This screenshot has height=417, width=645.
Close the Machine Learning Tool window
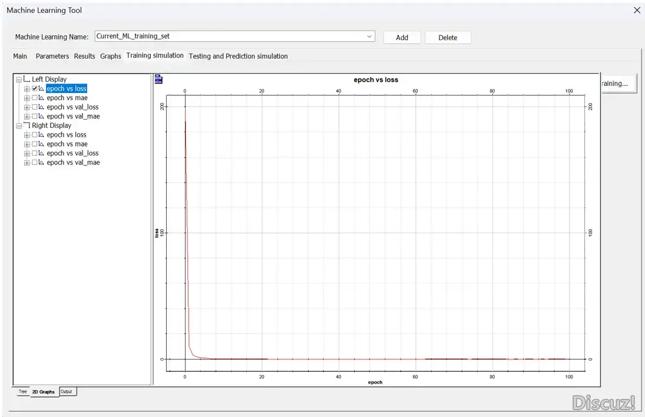(637, 10)
